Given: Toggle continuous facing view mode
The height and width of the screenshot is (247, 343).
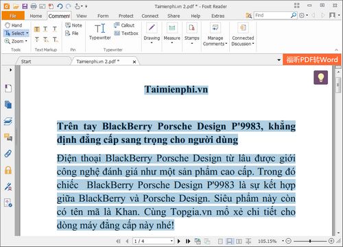Looking at the screenshot, I should tap(248, 241).
